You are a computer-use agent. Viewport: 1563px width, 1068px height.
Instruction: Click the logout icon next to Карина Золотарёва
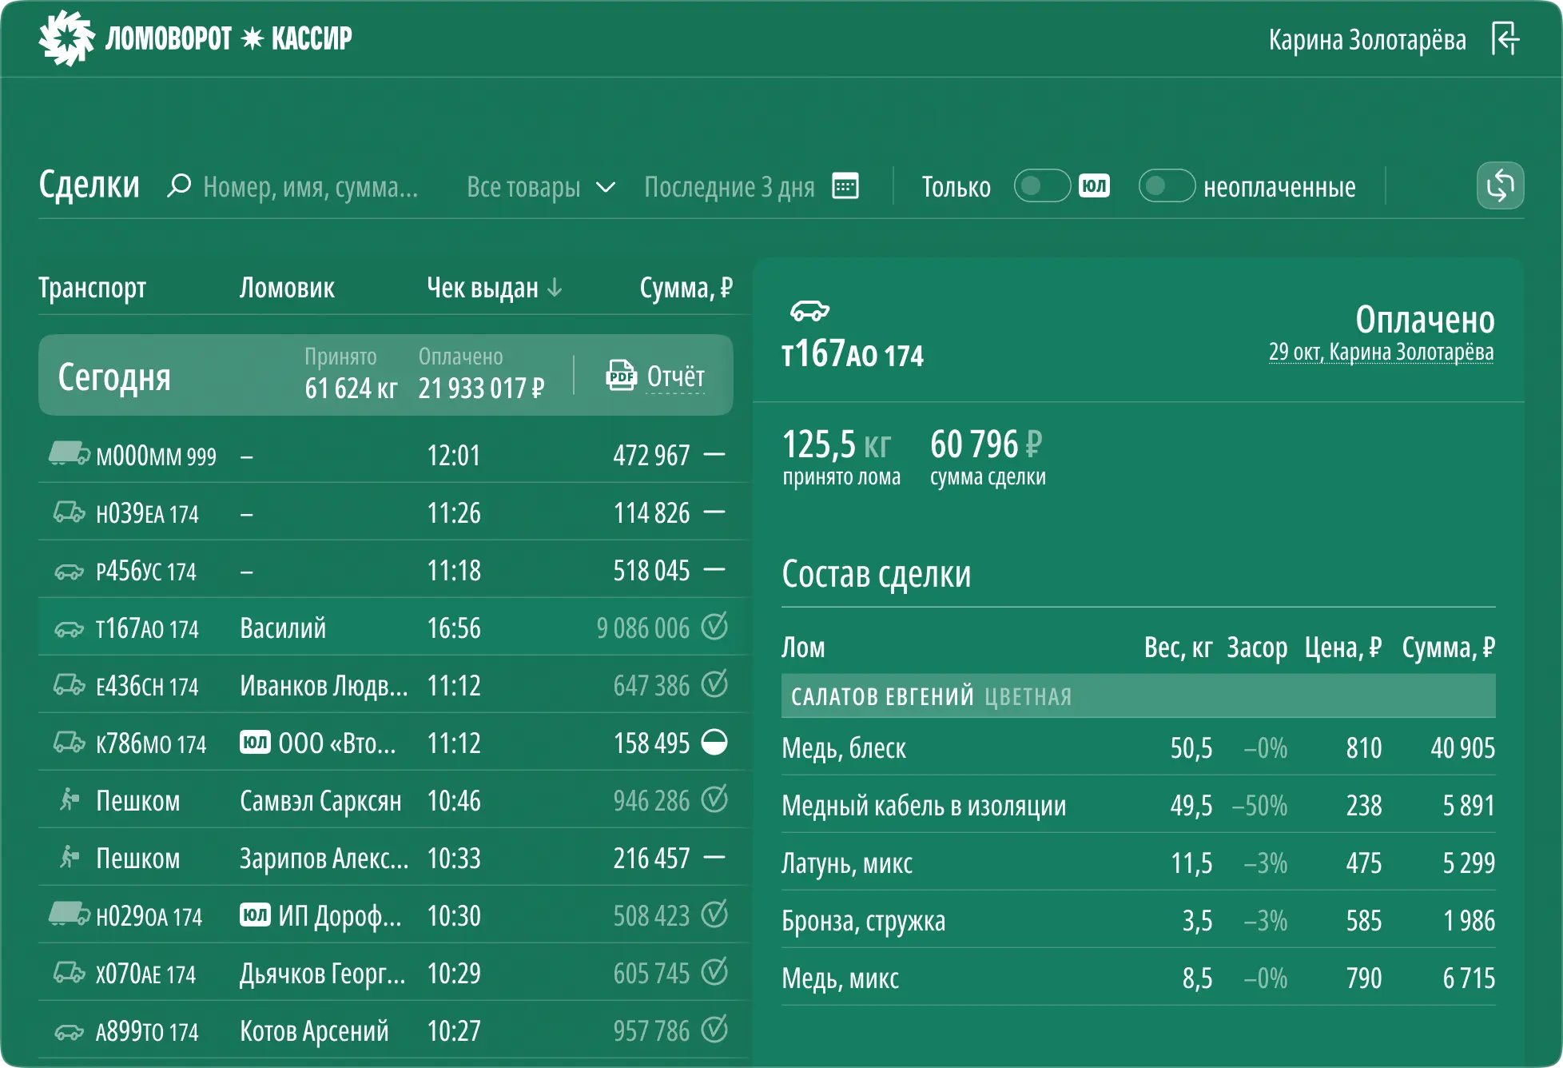pos(1505,39)
